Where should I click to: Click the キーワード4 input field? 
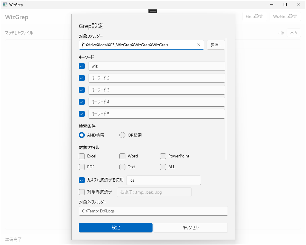pos(157,102)
